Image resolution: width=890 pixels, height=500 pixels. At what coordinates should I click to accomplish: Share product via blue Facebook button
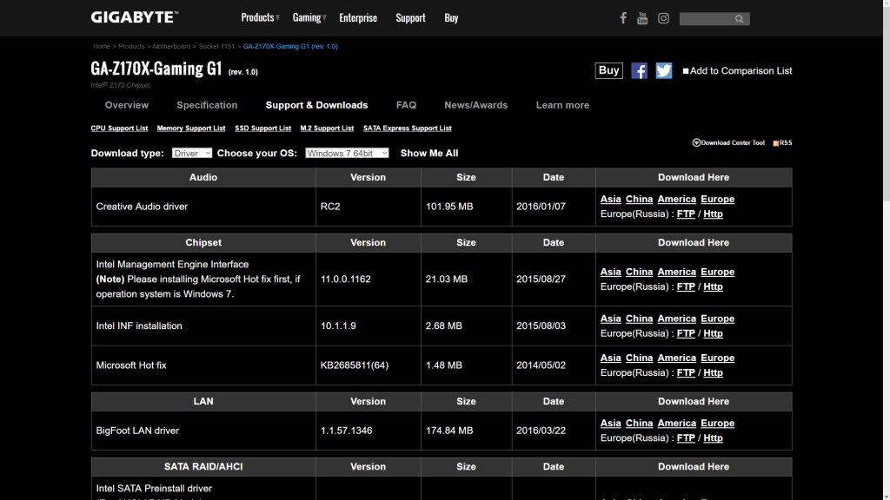click(639, 71)
